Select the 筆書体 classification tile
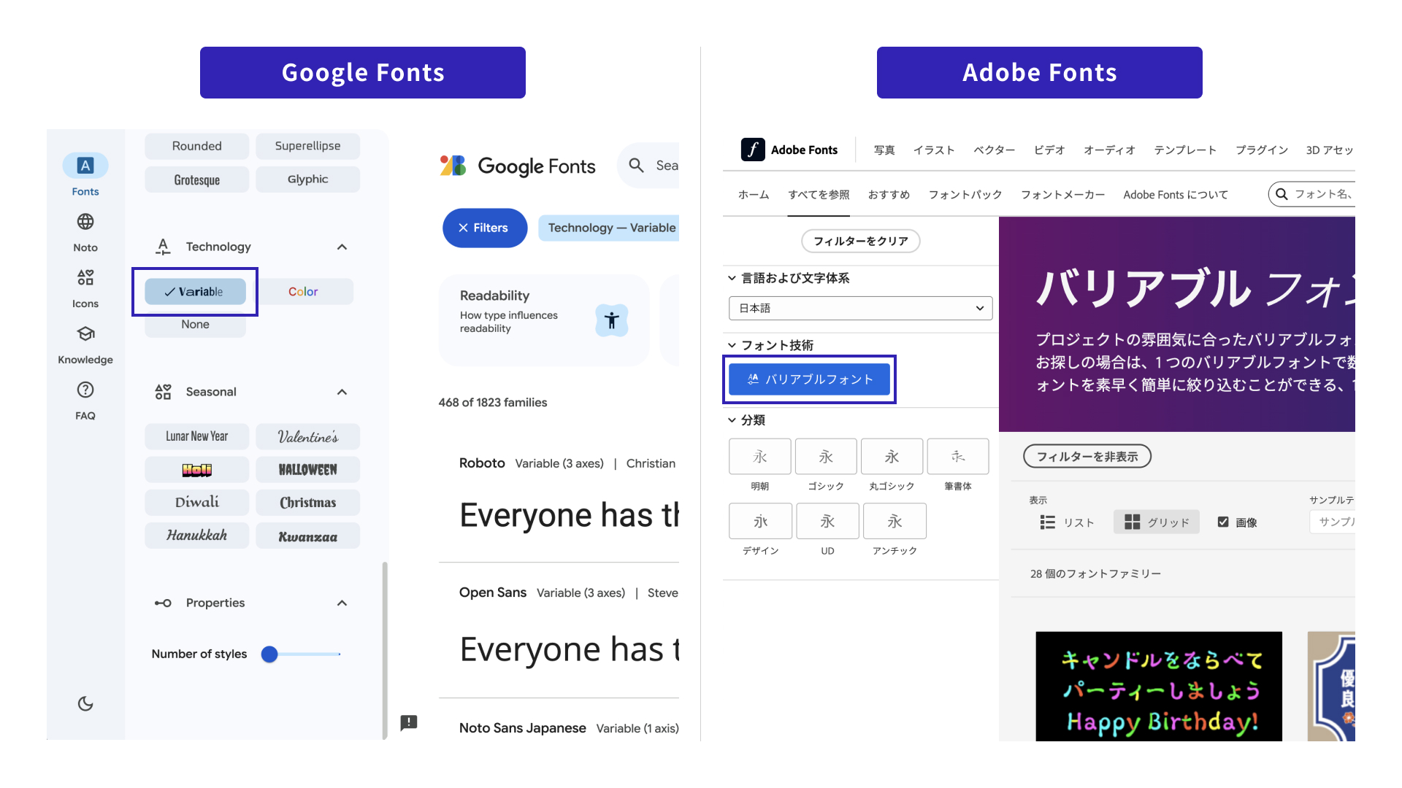The image size is (1402, 788). [958, 457]
